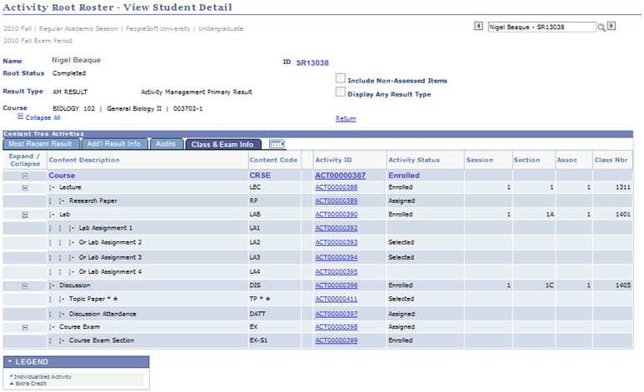Select the Class & Exam Info tab

(222, 144)
